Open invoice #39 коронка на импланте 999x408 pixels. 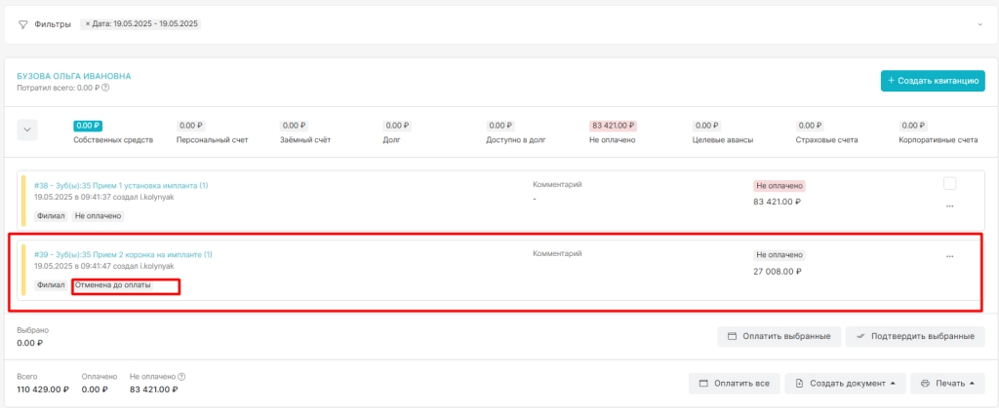click(x=123, y=254)
